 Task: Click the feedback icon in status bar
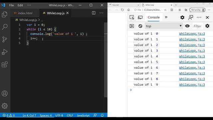95,115
